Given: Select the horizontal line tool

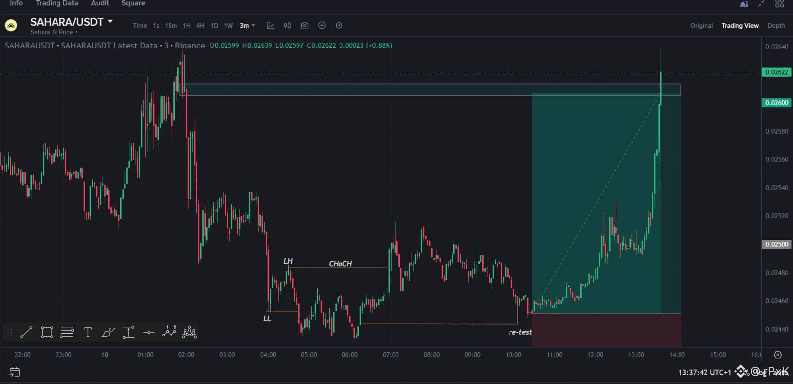Looking at the screenshot, I should click(149, 333).
